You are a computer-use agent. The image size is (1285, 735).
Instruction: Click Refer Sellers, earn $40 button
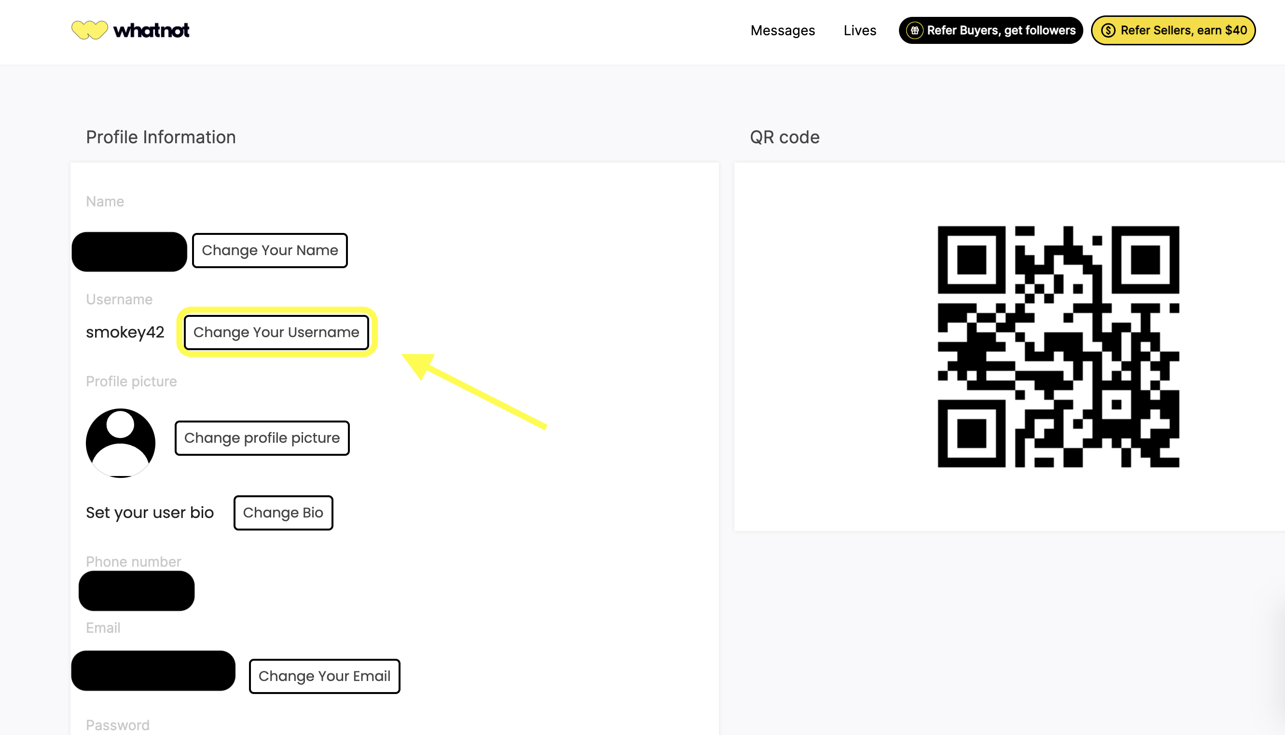pyautogui.click(x=1173, y=30)
